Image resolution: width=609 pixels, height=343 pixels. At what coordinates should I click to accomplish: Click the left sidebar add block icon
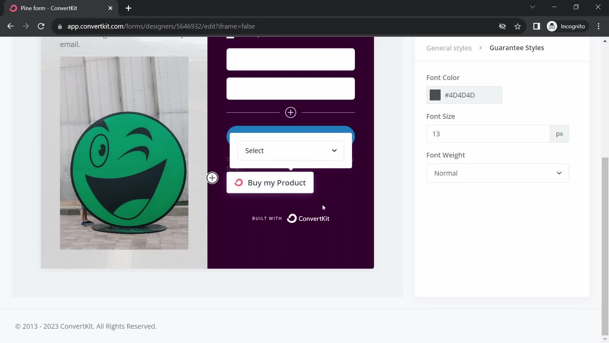pos(213,178)
